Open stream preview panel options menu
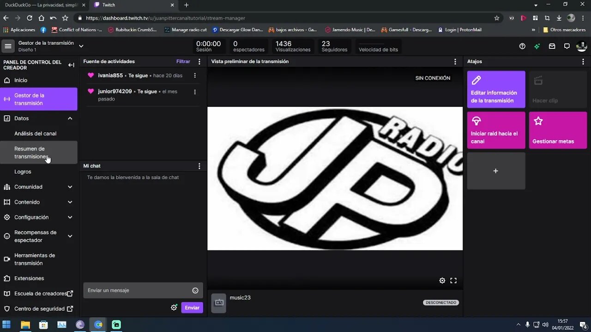 point(455,61)
